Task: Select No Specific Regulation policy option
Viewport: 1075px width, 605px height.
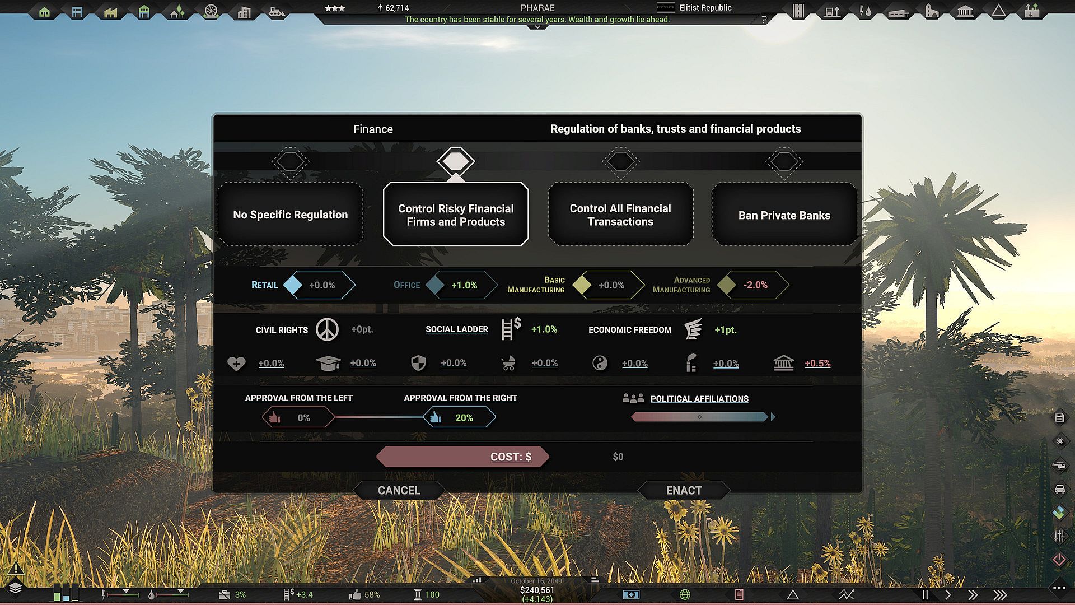Action: (x=290, y=215)
